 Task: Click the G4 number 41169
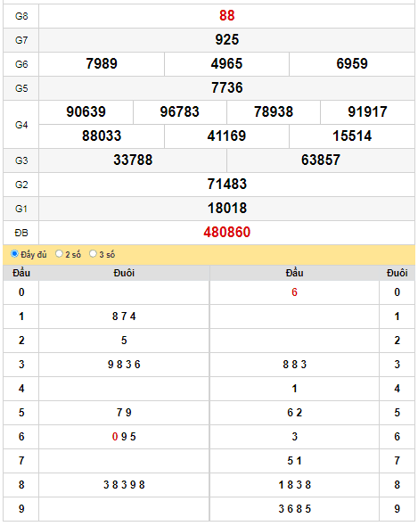[x=226, y=136]
